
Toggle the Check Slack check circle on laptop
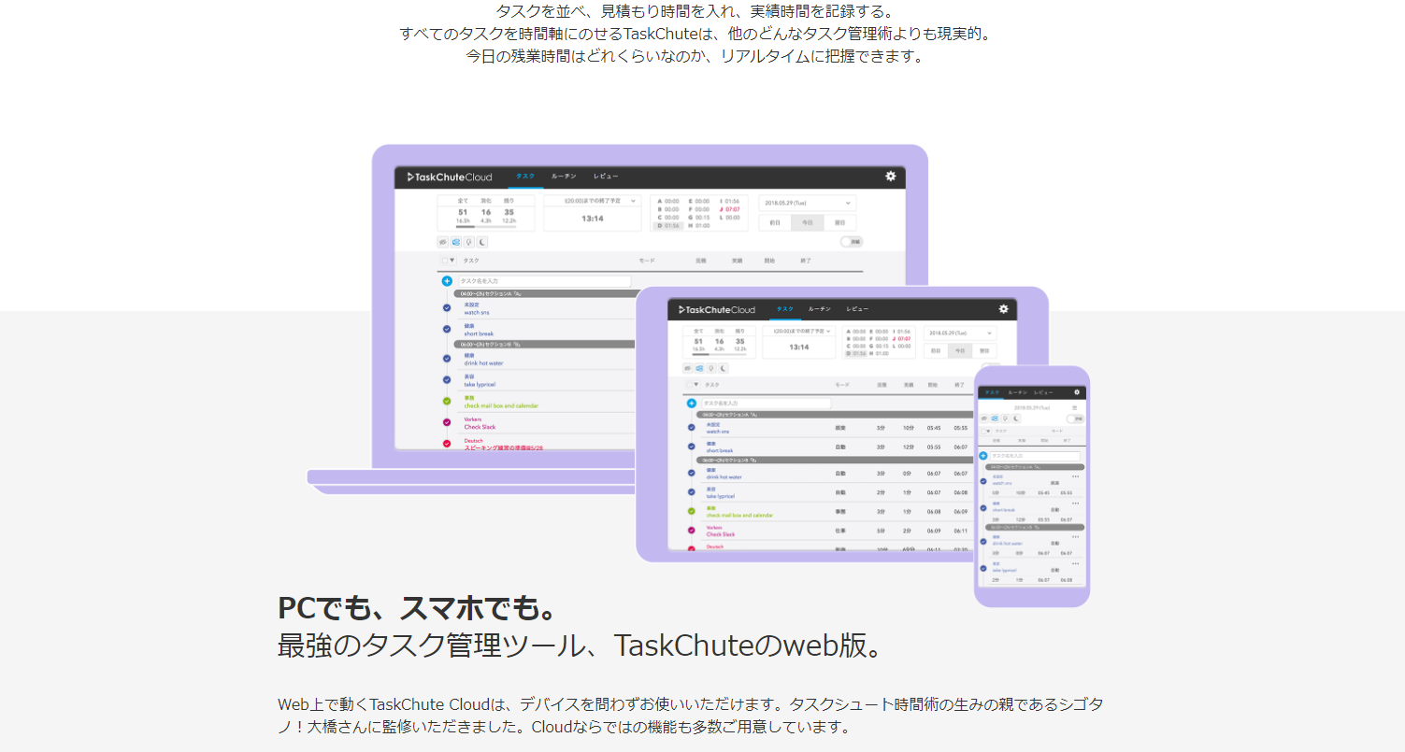pos(447,422)
